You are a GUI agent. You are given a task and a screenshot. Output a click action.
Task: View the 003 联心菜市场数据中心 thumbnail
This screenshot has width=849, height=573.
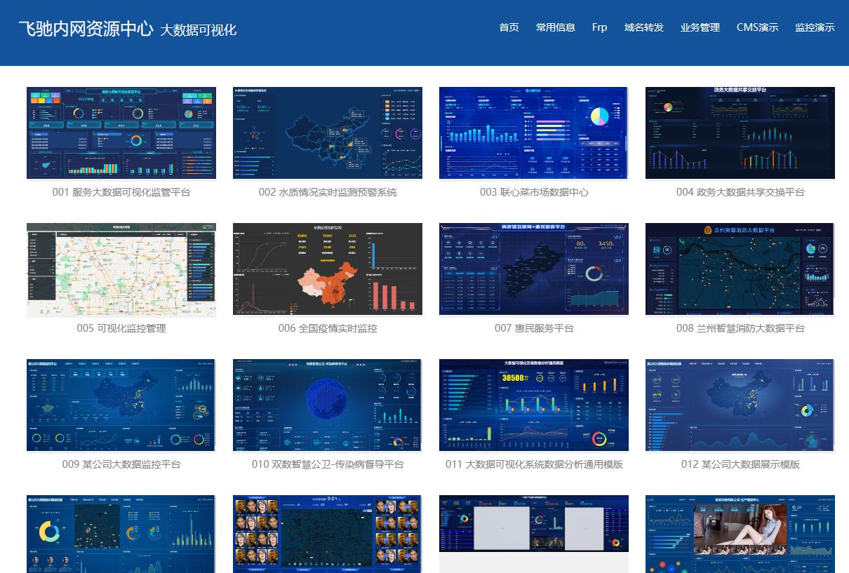pos(533,133)
